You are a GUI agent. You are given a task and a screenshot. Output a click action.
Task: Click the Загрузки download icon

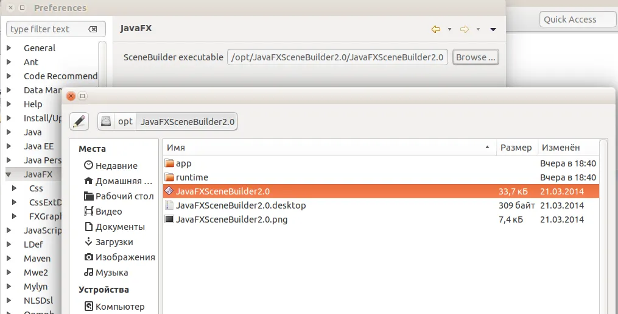pyautogui.click(x=89, y=241)
